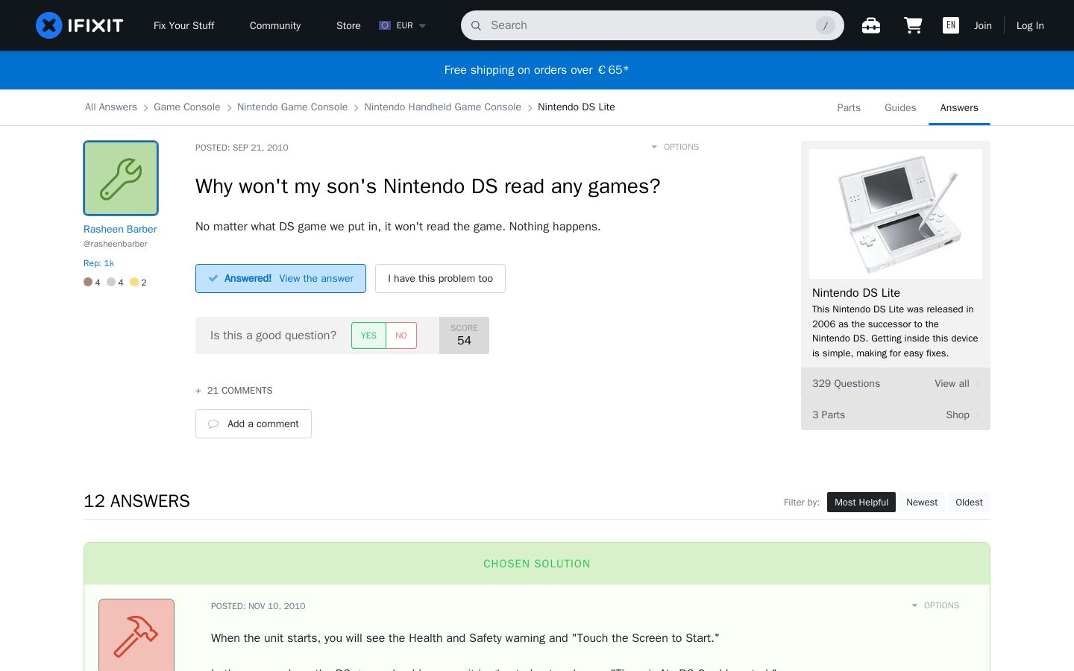Viewport: 1074px width, 671px height.
Task: Click the Nintendo DS Lite breadcrumb
Action: click(577, 107)
